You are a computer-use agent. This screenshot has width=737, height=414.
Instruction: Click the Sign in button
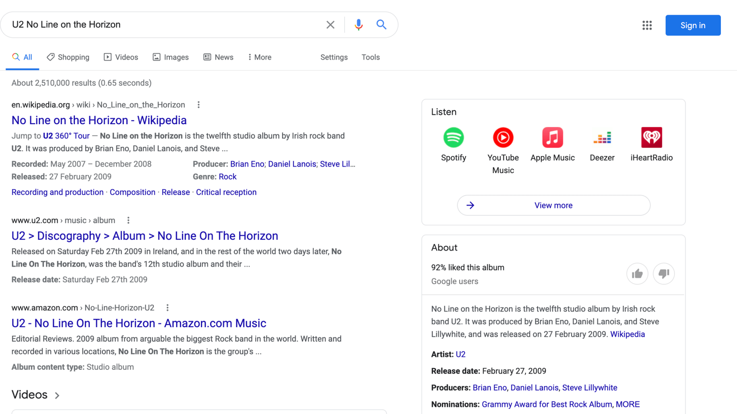pos(693,25)
